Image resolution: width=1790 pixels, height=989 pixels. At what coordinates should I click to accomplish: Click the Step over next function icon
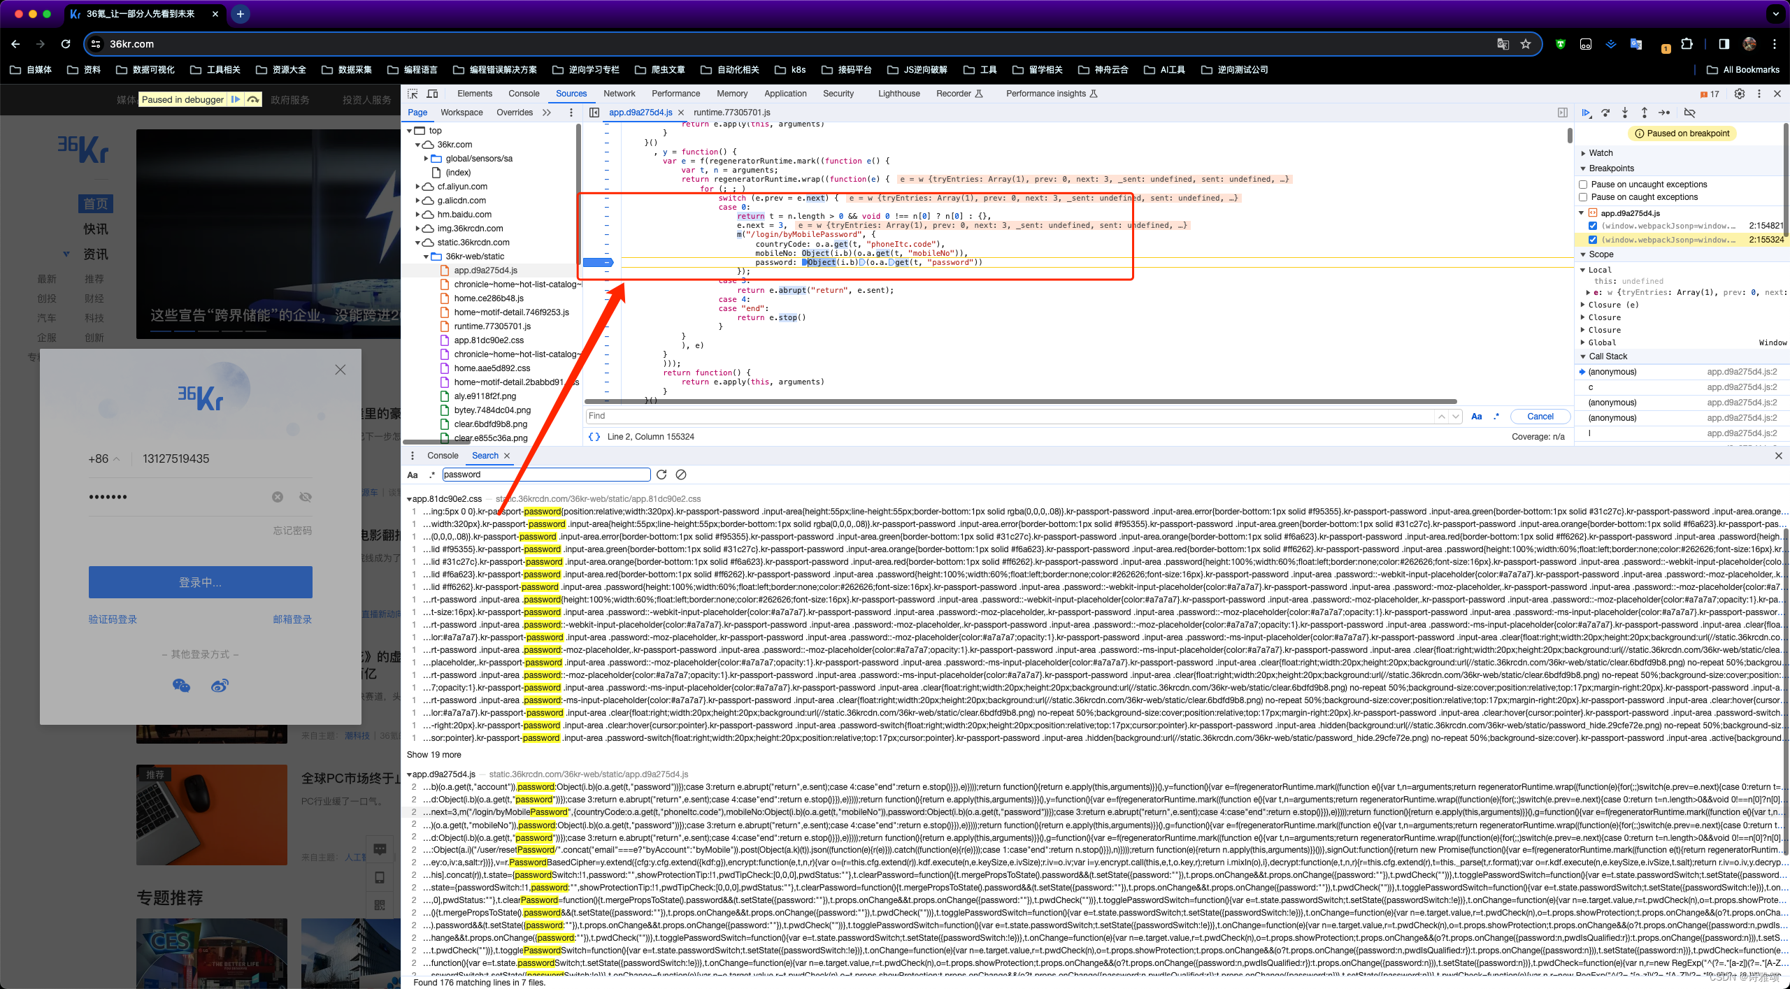point(1605,113)
